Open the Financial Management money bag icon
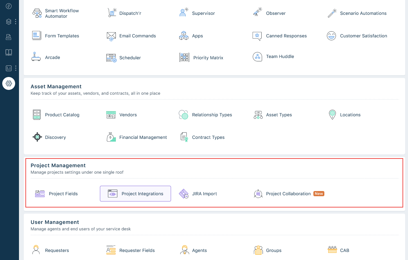408x260 pixels. tap(111, 137)
